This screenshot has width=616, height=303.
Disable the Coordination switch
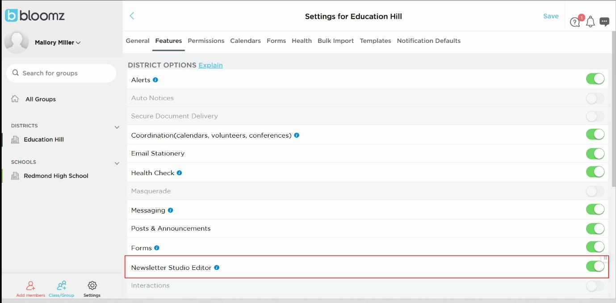click(595, 135)
